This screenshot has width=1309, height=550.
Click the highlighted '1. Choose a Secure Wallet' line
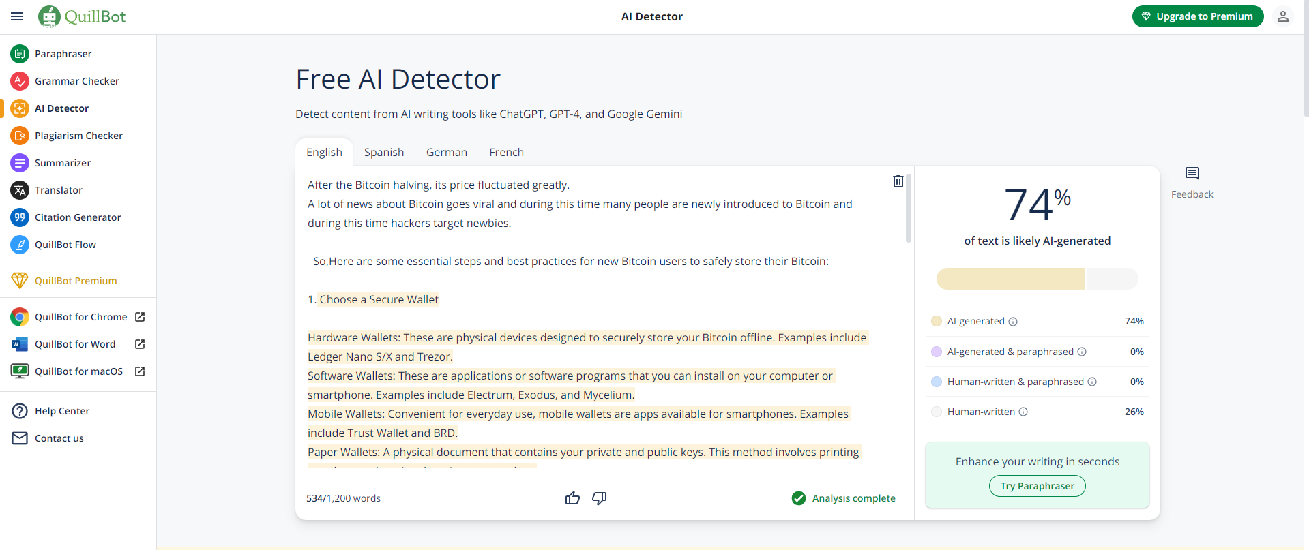373,299
